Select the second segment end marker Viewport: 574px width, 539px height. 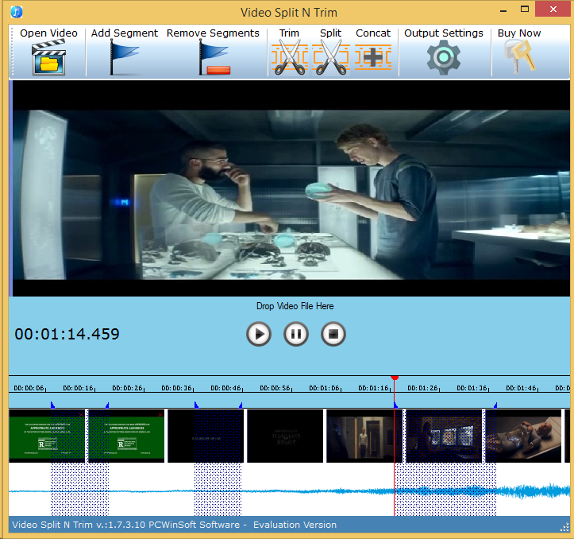[x=241, y=405]
